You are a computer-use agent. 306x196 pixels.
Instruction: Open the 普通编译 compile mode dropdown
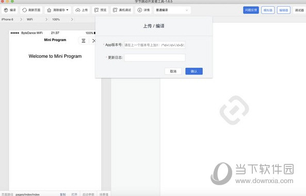point(172,10)
